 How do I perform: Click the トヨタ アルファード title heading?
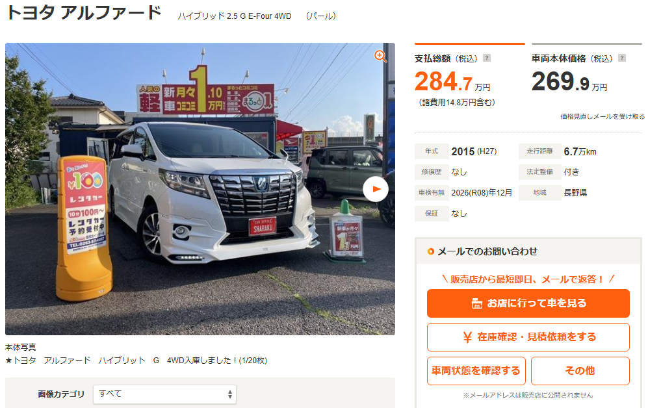click(84, 13)
